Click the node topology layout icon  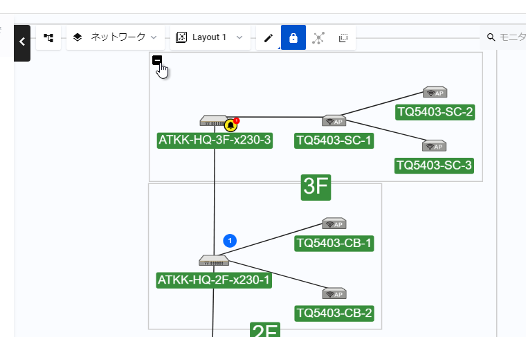[318, 37]
